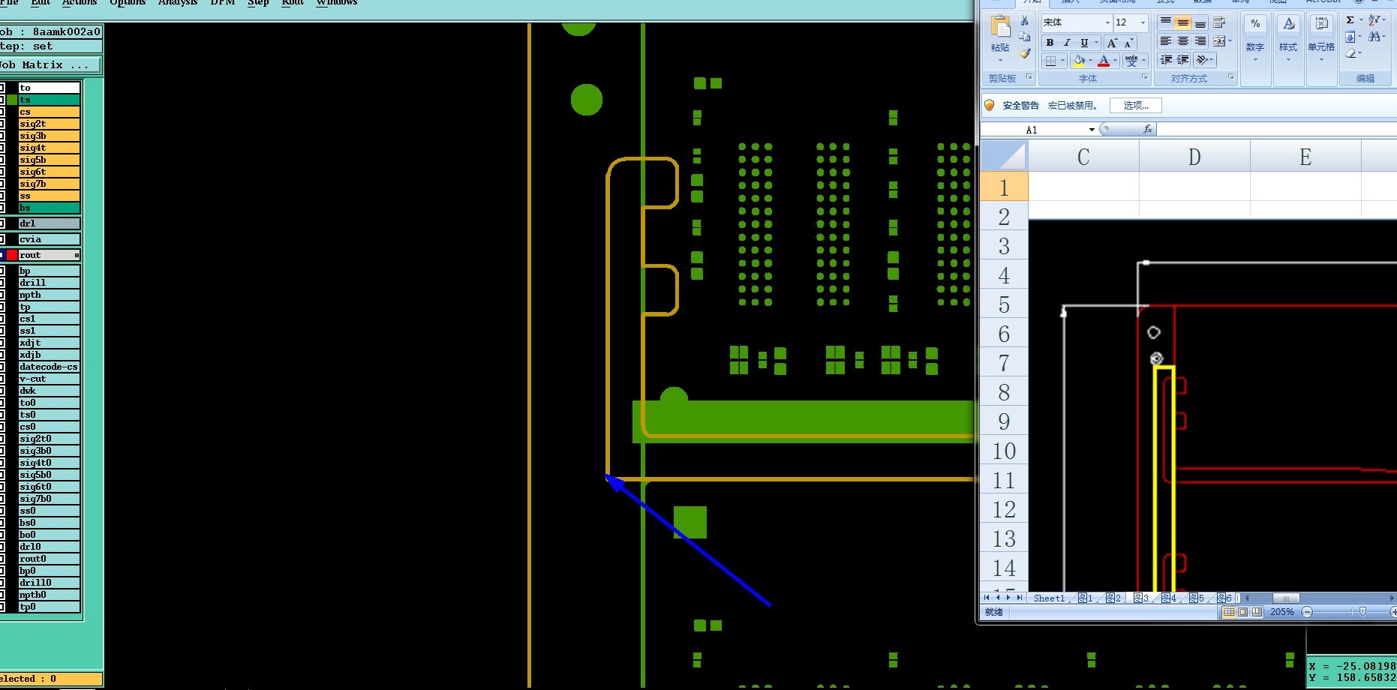Screen dimensions: 1397x690
Task: Click the Find binoculars icon
Action: point(1374,37)
